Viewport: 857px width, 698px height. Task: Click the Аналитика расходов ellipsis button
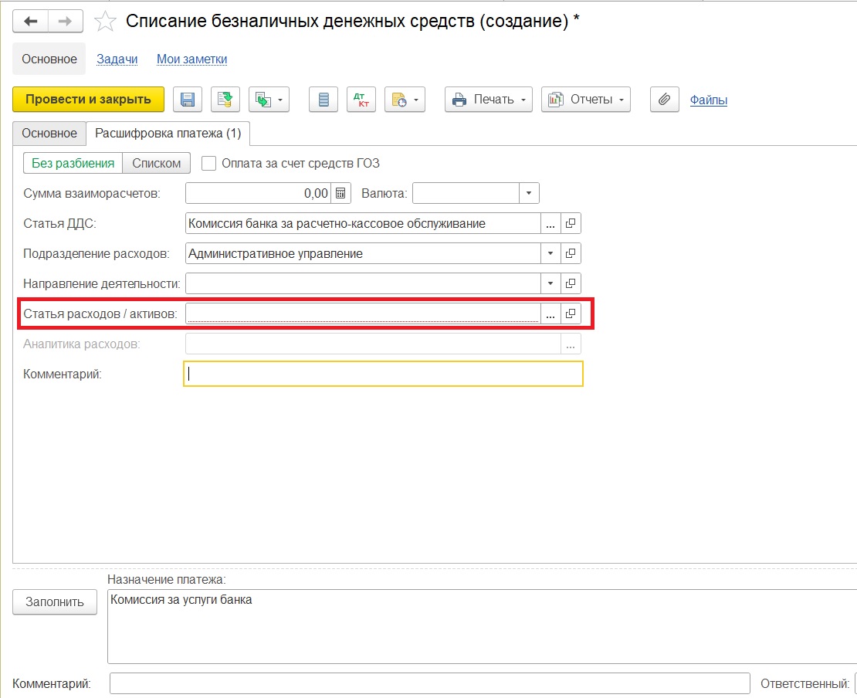[571, 344]
